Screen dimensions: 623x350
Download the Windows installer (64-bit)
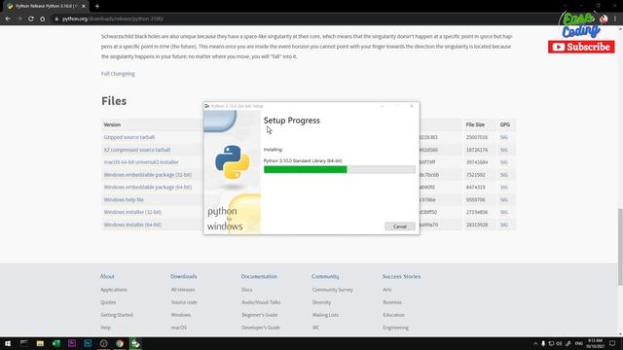132,225
